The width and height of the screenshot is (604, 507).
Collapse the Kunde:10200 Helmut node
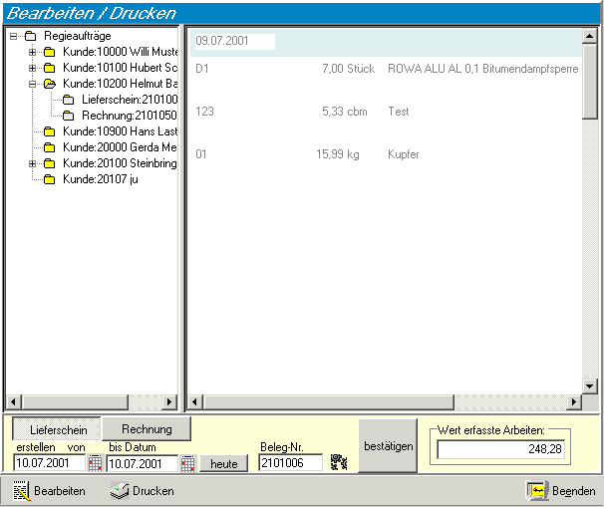pyautogui.click(x=32, y=84)
